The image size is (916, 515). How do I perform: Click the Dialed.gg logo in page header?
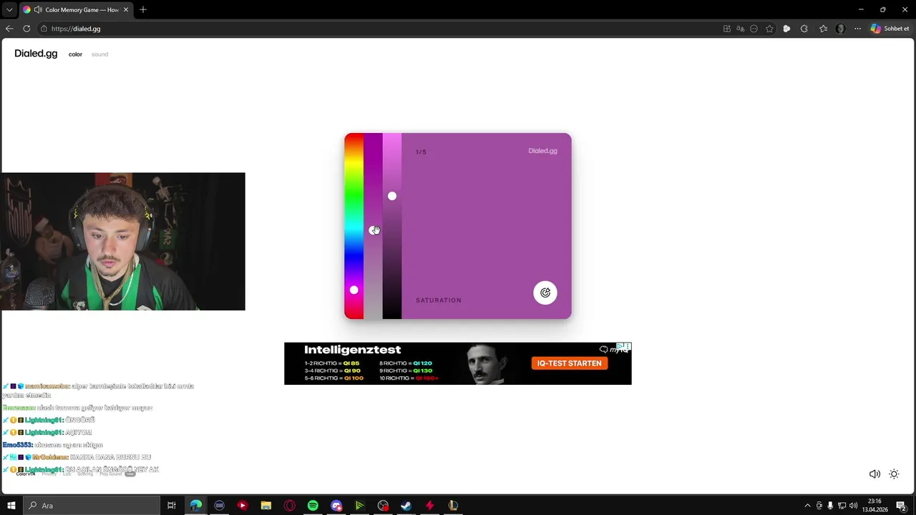click(x=36, y=54)
